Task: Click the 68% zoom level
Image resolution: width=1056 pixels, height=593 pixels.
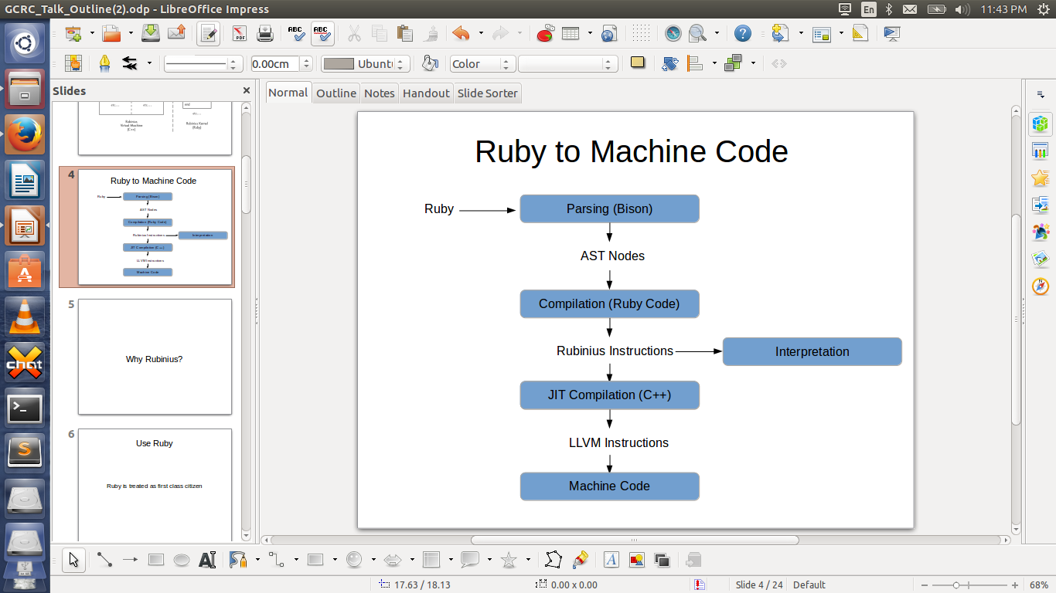Action: coord(1038,585)
